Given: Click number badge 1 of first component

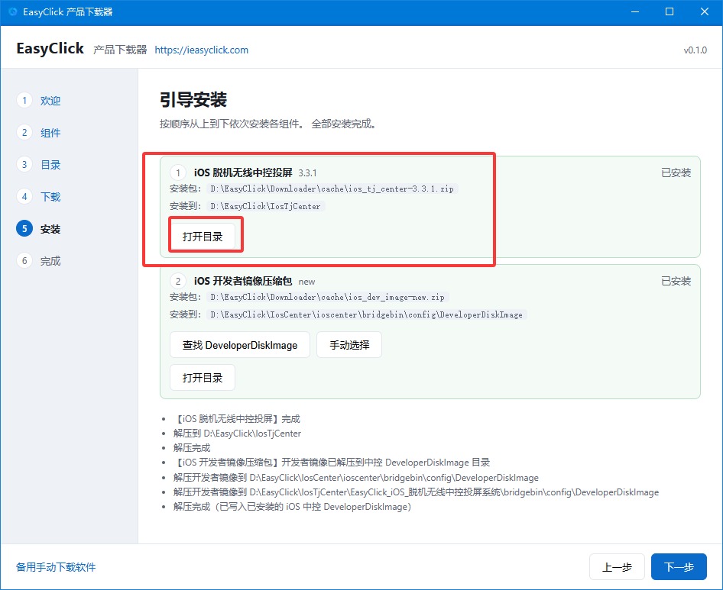Looking at the screenshot, I should tap(178, 172).
